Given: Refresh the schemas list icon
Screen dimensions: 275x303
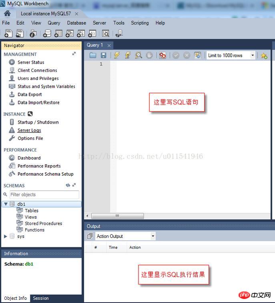Looking at the screenshot, I should pos(68,185).
